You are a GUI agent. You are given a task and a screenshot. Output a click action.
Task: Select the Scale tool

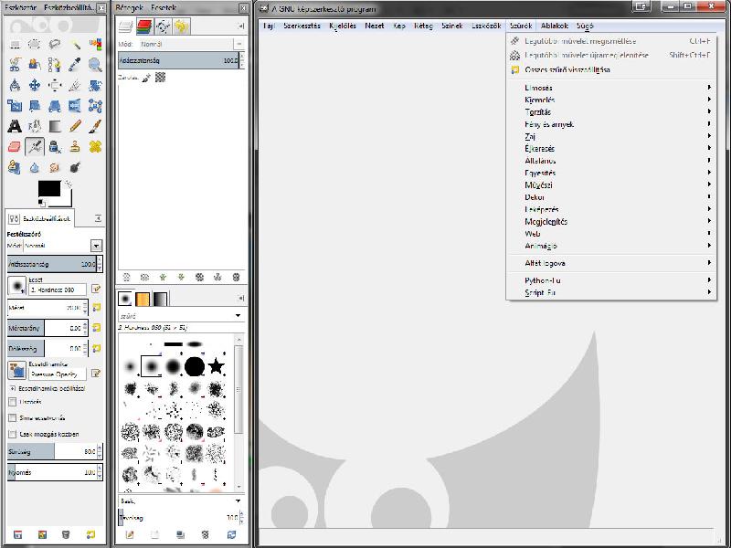[15, 106]
